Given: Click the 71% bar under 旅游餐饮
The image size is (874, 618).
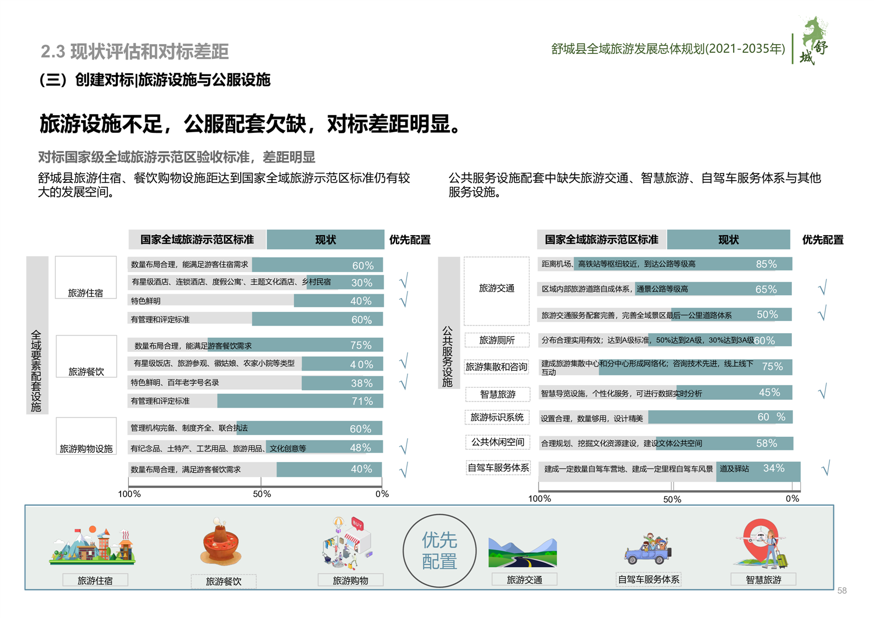Looking at the screenshot, I should (x=300, y=401).
